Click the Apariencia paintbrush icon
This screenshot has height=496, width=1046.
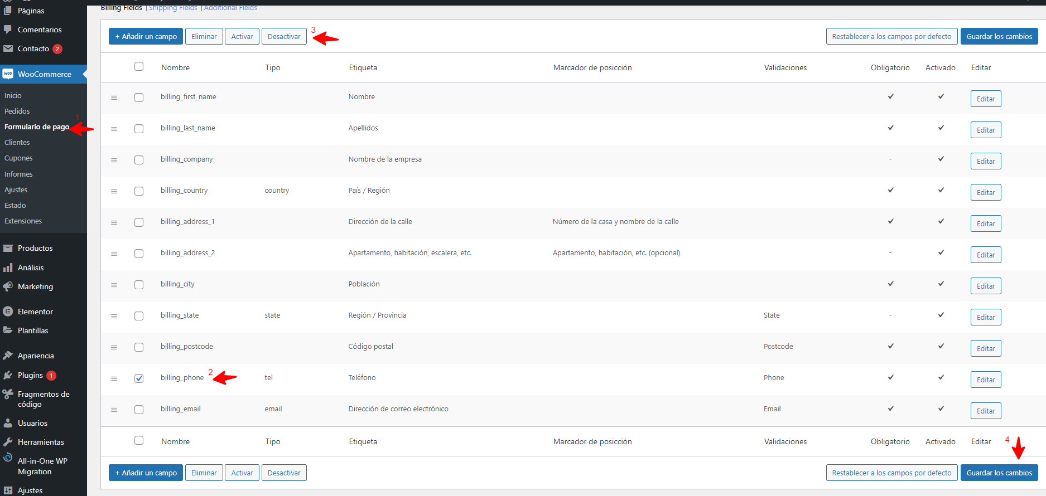[x=8, y=356]
